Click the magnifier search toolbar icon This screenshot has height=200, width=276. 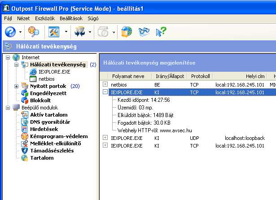click(34, 32)
